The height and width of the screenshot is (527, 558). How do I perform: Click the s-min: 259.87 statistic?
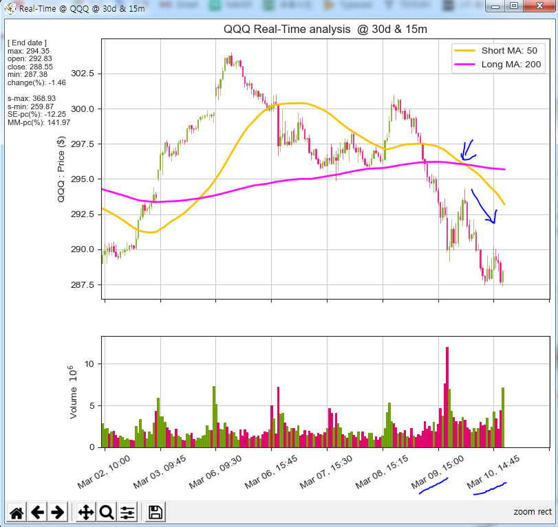point(30,106)
